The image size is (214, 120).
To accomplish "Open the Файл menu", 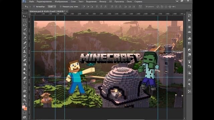I will click(31, 2).
